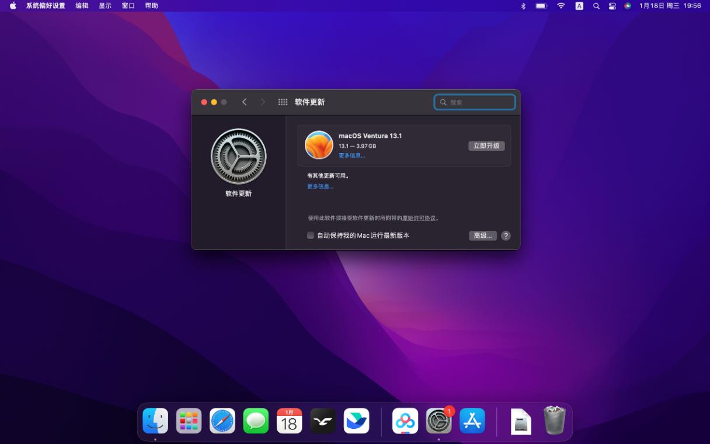The height and width of the screenshot is (444, 710).
Task: Open the show-all preferences grid button
Action: click(x=283, y=102)
